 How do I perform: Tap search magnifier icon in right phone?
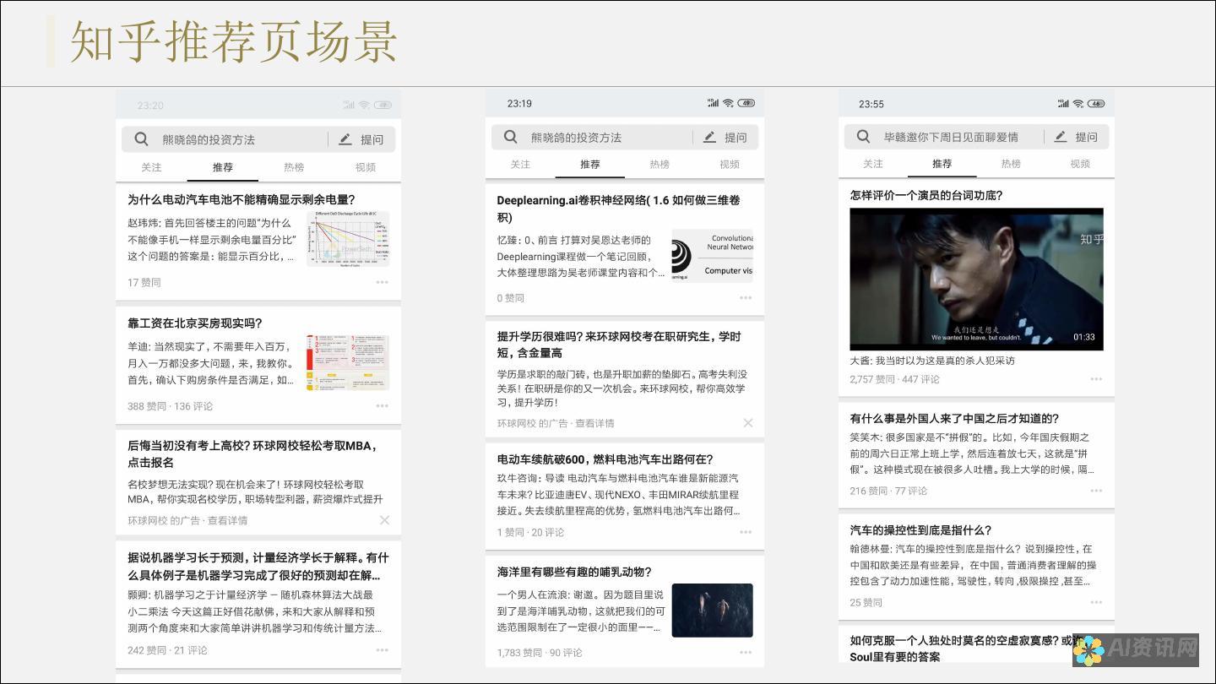point(863,136)
